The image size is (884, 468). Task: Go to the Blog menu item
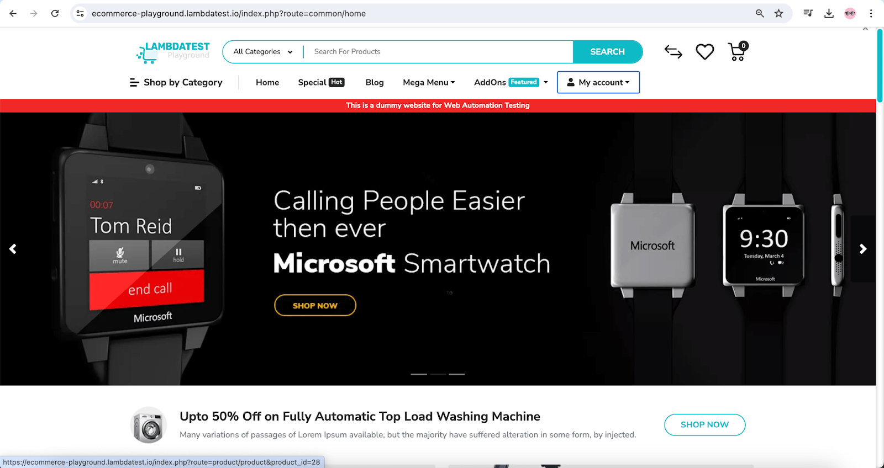click(375, 82)
